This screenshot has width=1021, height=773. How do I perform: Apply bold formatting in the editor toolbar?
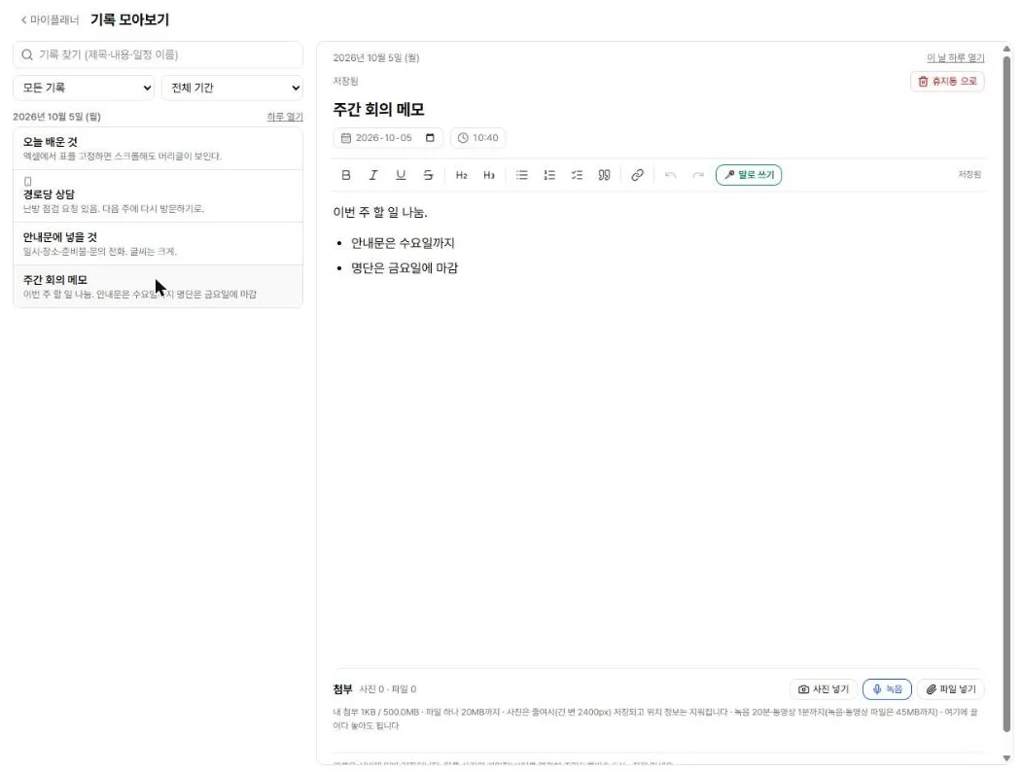coord(346,174)
